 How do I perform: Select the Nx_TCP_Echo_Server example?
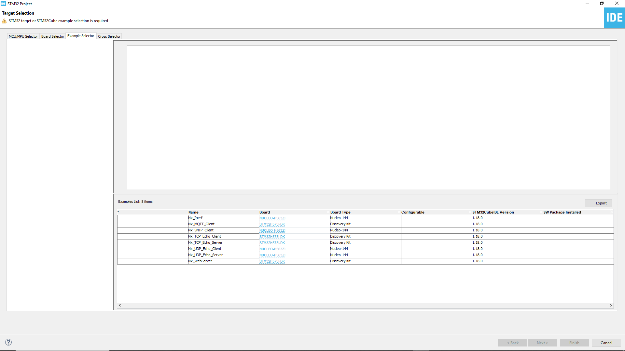pyautogui.click(x=205, y=243)
